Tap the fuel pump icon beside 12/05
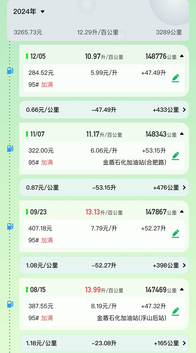Viewport: 196px width, 353px height. (x=10, y=71)
